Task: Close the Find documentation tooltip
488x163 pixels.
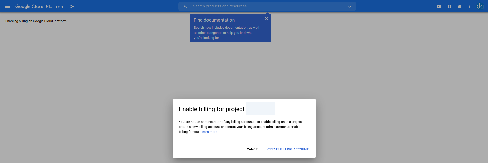Action: click(267, 19)
